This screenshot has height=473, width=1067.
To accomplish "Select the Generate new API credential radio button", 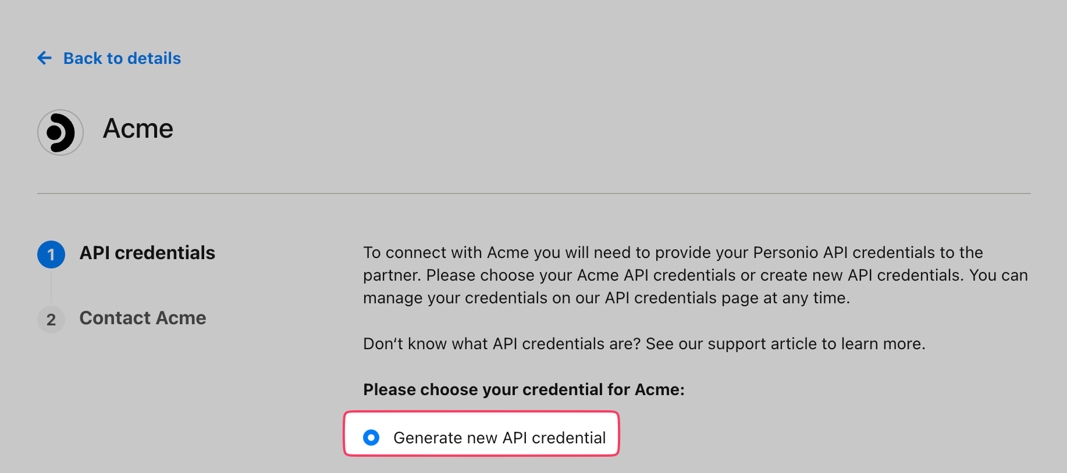I will [x=371, y=438].
